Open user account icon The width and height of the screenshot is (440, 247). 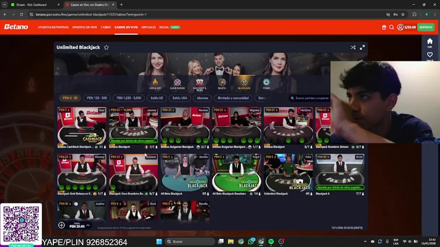point(400,27)
